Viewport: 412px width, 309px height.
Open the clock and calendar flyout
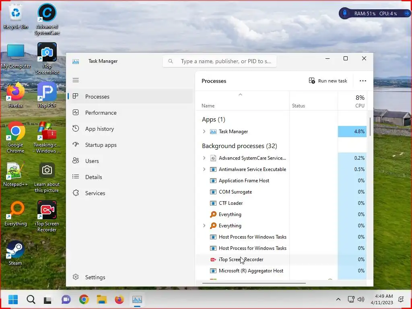(x=381, y=299)
